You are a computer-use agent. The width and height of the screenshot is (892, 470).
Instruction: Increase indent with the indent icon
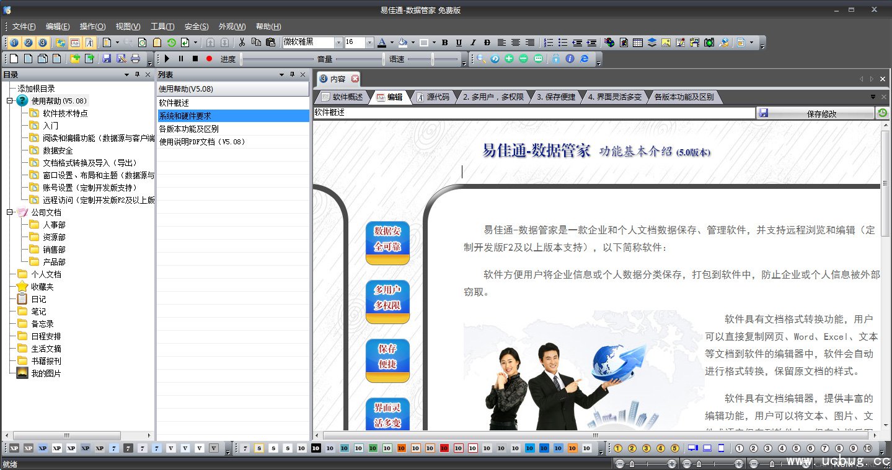click(591, 42)
